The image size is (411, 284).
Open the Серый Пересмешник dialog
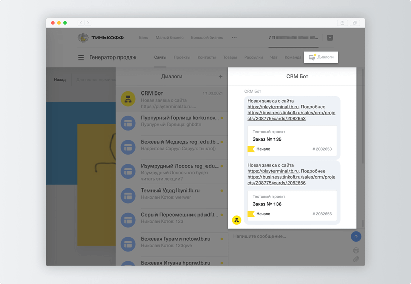point(172,220)
